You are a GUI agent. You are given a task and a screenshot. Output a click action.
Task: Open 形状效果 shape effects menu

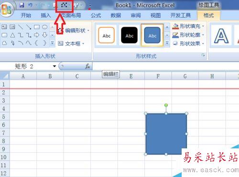[188, 43]
